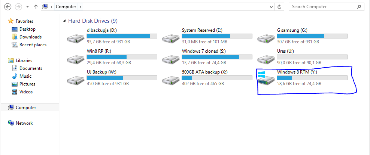Open Videos library
Screen dimensions: 370x155
(26, 92)
